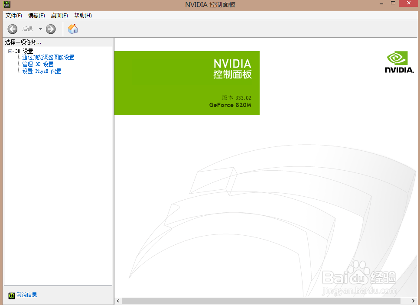420x305 pixels.
Task: Click the system information icon
Action: click(x=12, y=295)
